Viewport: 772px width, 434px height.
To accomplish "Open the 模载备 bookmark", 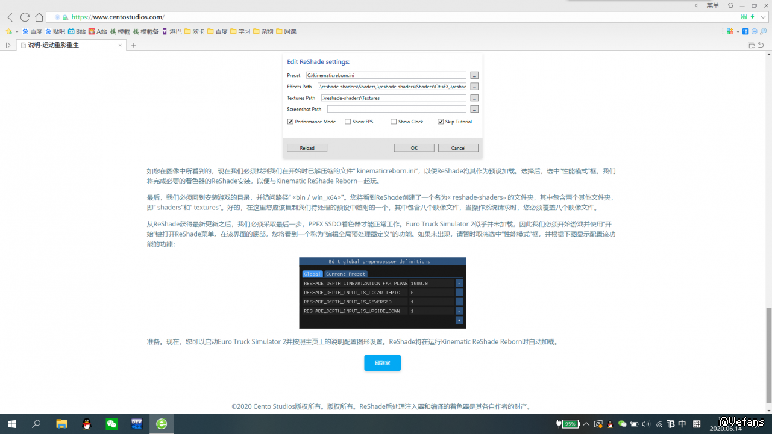I will click(x=146, y=31).
